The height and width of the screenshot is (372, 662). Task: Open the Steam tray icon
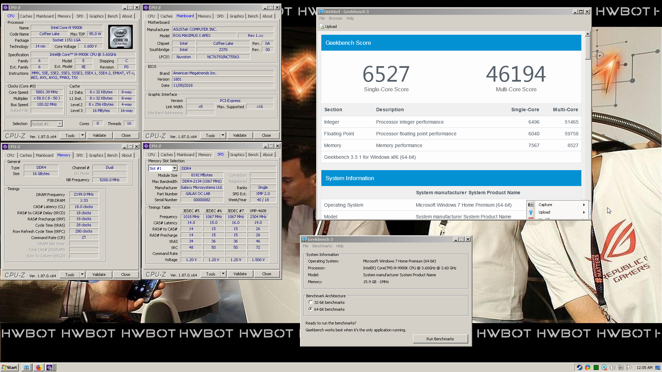[579, 368]
